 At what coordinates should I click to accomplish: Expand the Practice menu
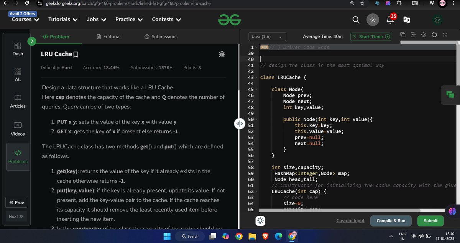pos(129,20)
